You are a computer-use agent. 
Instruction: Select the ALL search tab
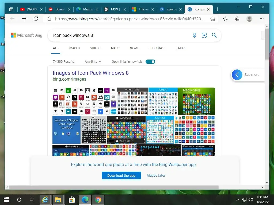click(x=55, y=48)
